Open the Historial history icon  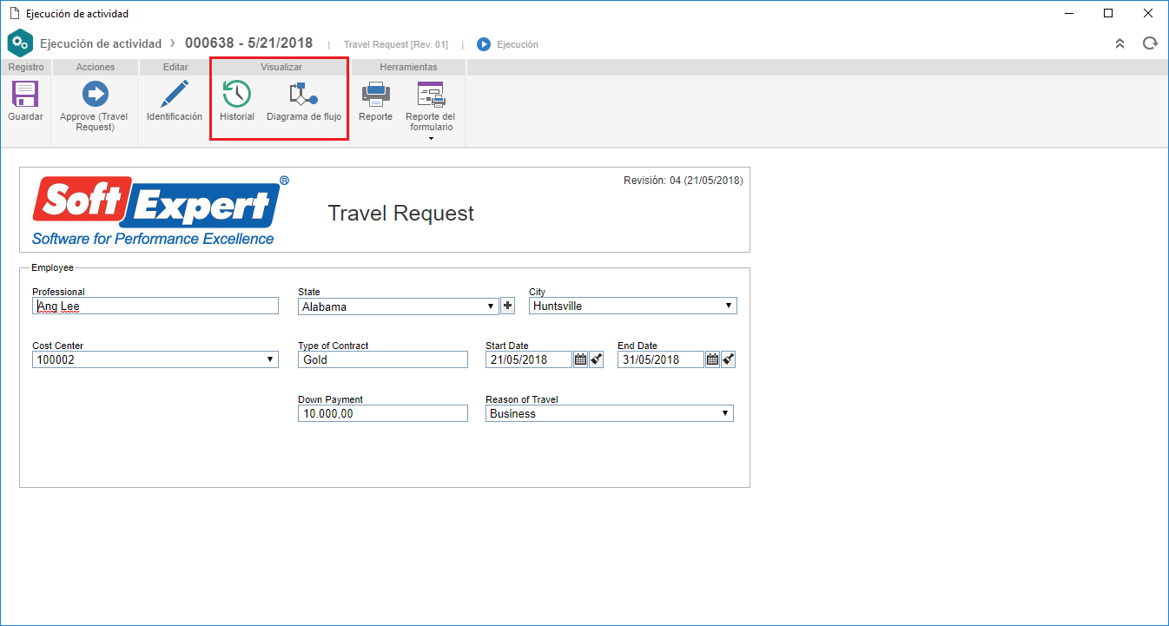tap(236, 94)
